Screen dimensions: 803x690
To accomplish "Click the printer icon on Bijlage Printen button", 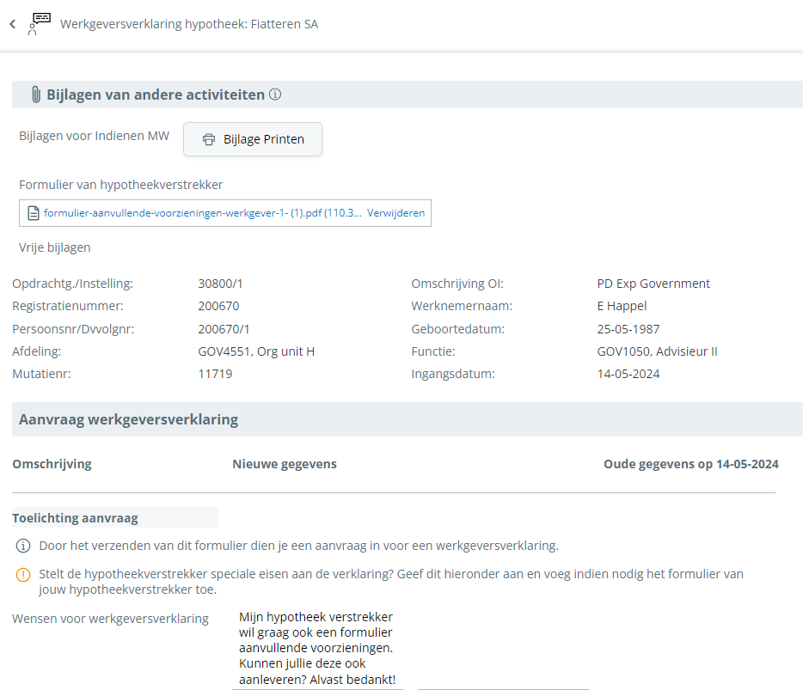I will (x=209, y=138).
